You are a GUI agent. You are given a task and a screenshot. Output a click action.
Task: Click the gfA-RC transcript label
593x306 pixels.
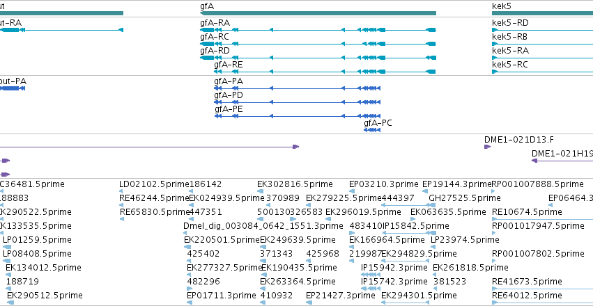point(215,37)
